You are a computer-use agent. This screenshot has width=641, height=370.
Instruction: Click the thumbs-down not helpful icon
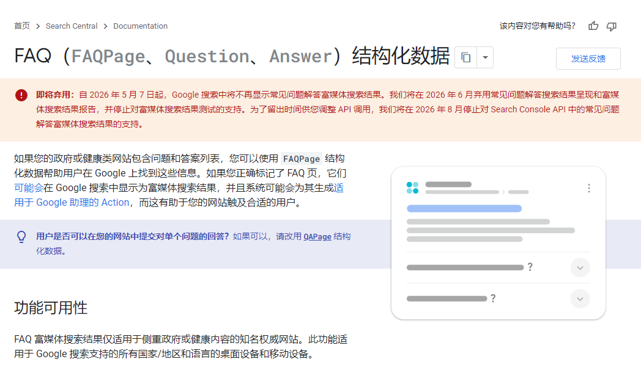612,26
